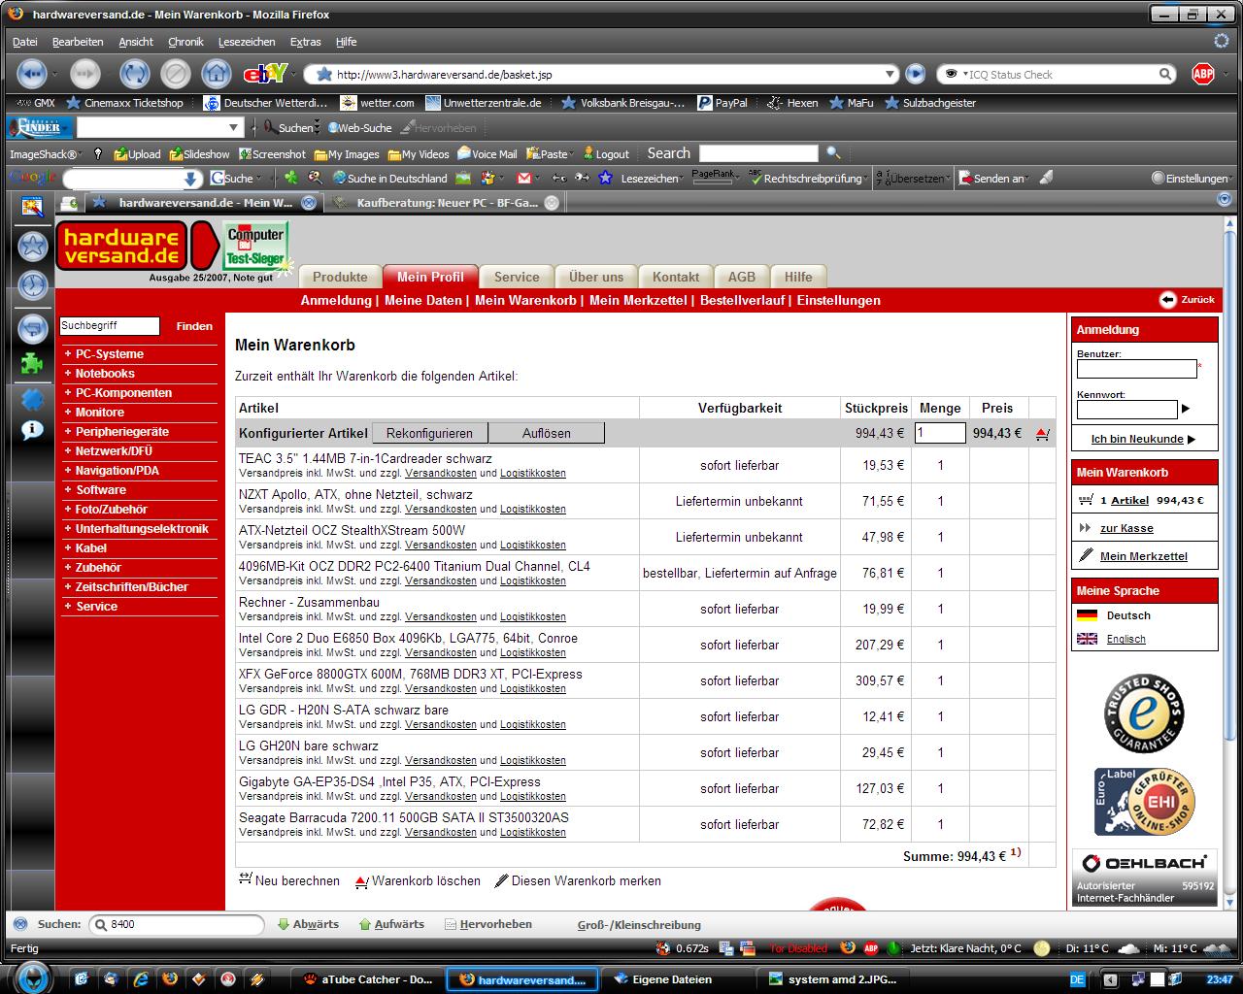This screenshot has width=1243, height=994.
Task: Click the taskbar clock showing 23:47
Action: [x=1220, y=978]
